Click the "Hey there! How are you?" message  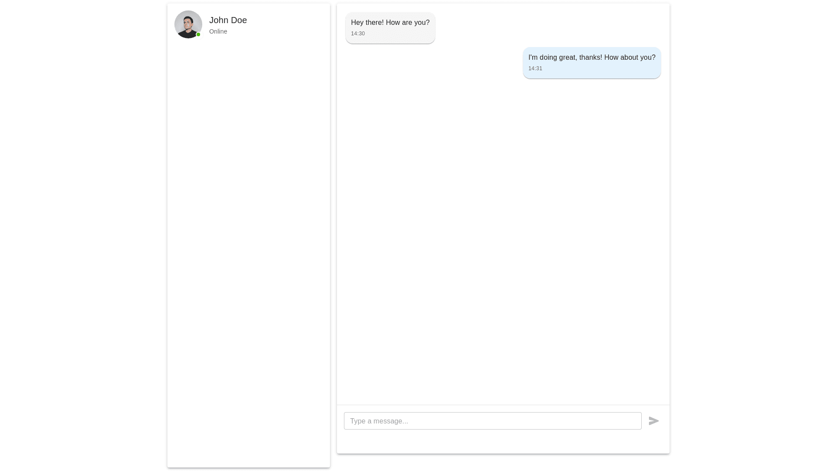point(390,23)
